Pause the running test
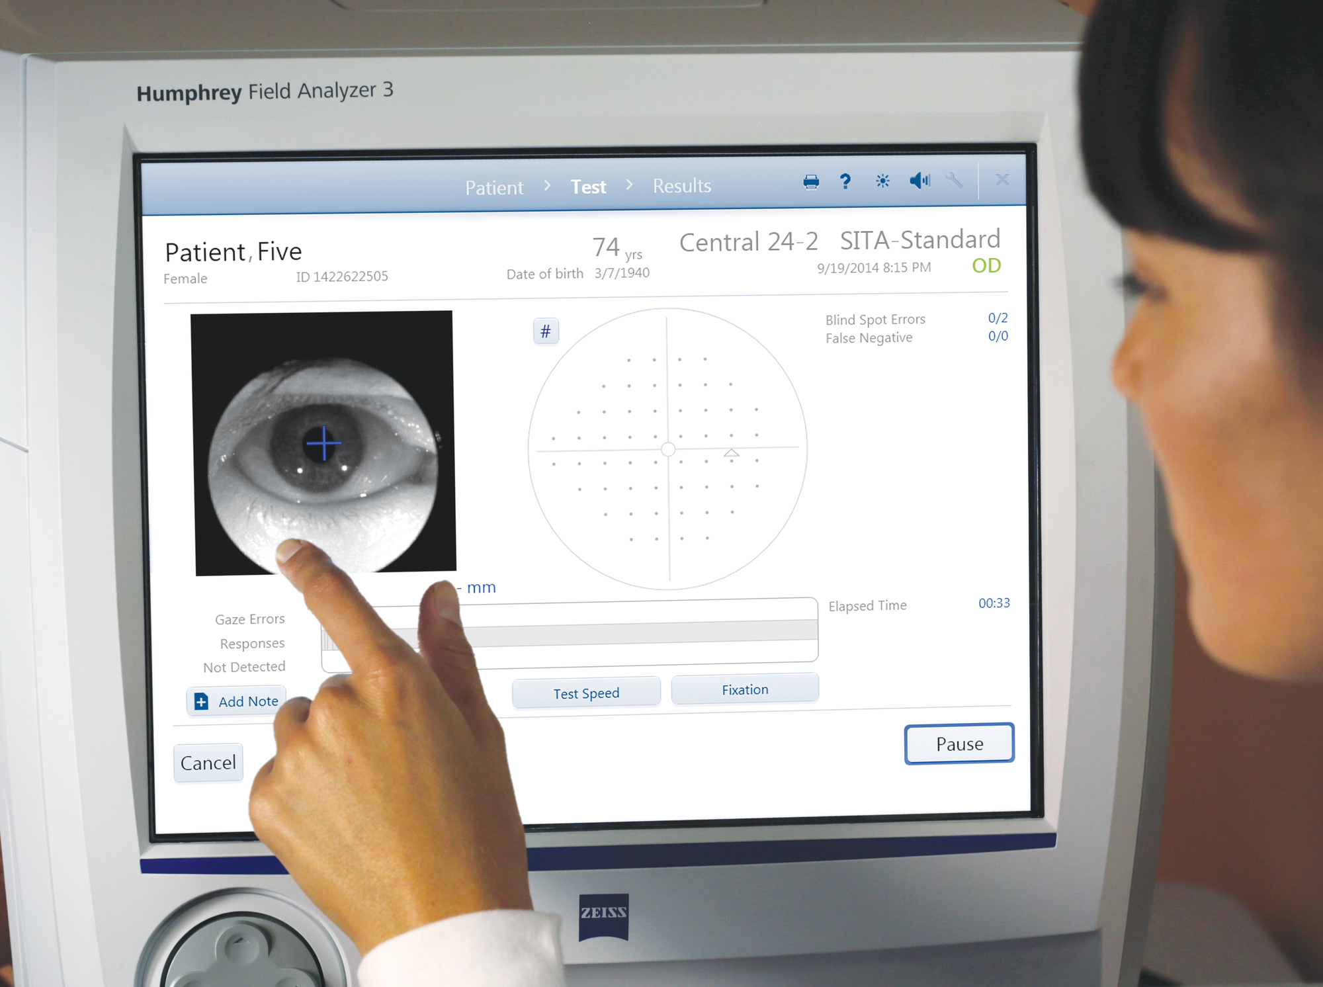1323x987 pixels. pos(959,744)
